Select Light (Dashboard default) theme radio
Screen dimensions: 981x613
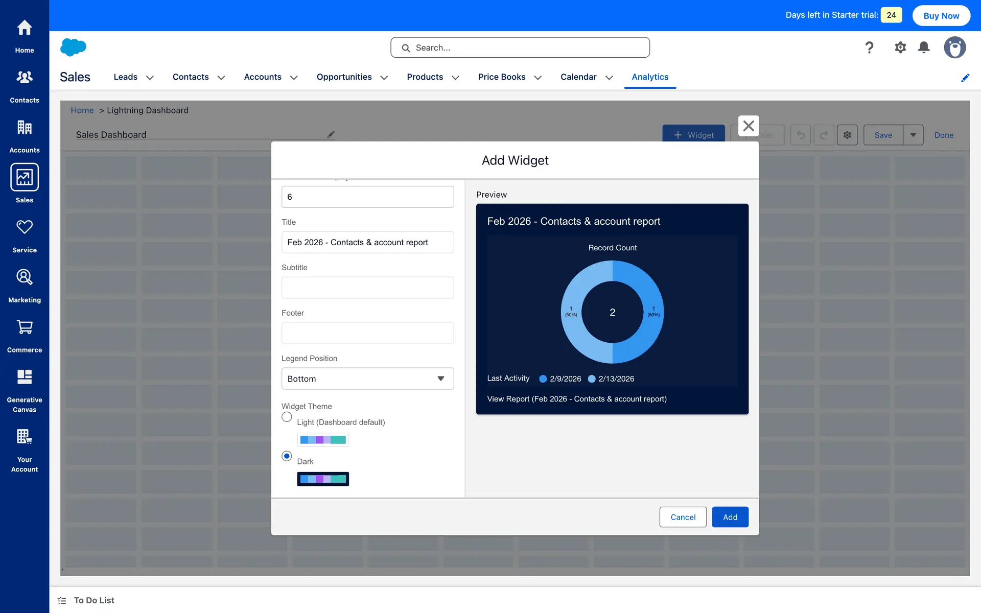click(287, 417)
